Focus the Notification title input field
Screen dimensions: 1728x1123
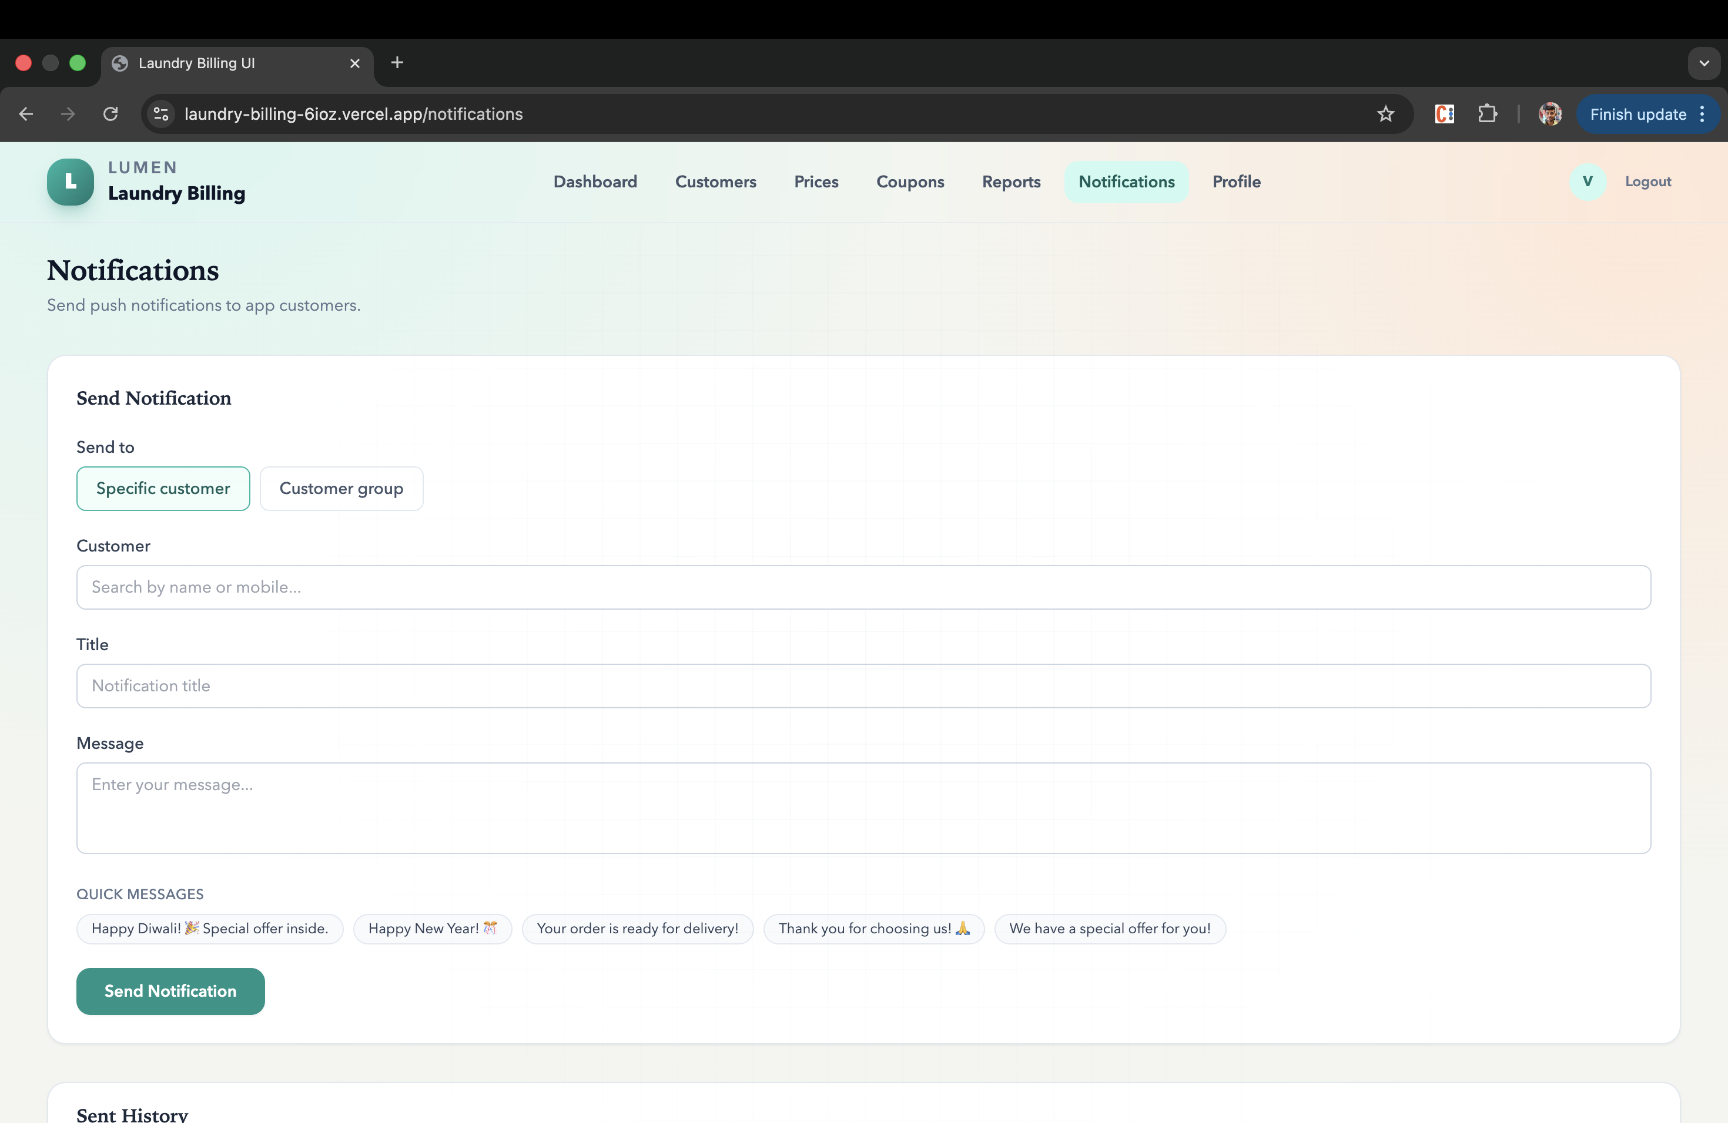tap(863, 685)
